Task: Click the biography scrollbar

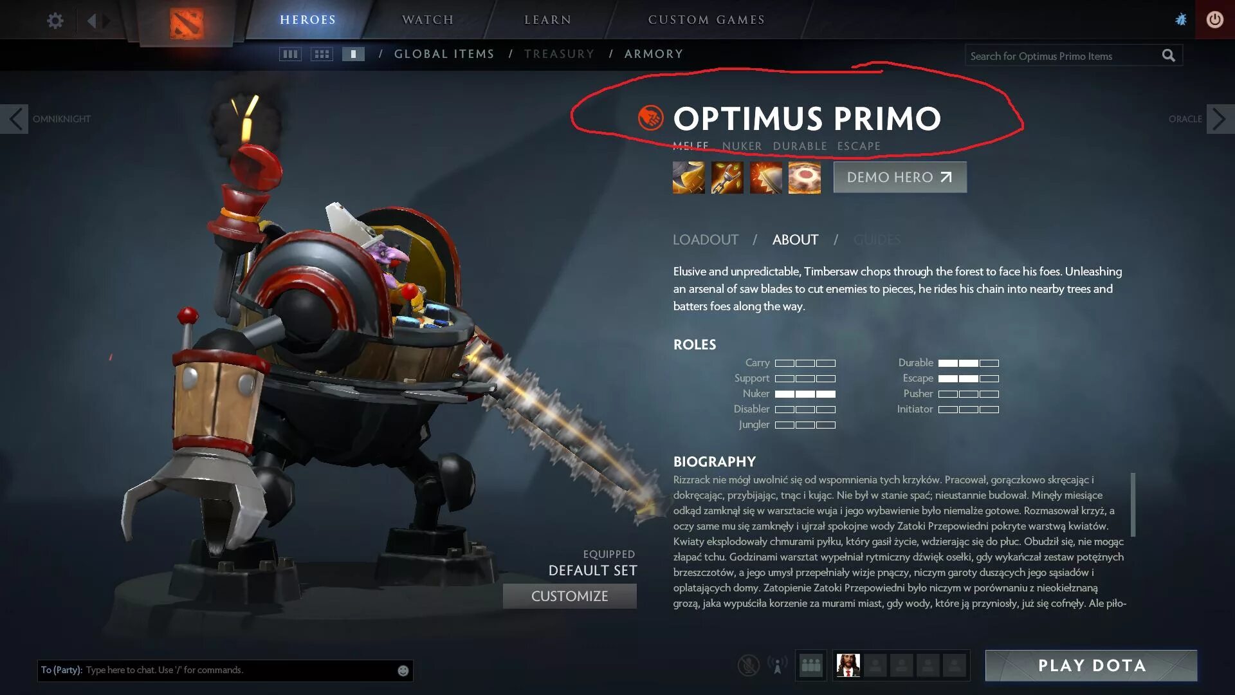Action: tap(1133, 505)
